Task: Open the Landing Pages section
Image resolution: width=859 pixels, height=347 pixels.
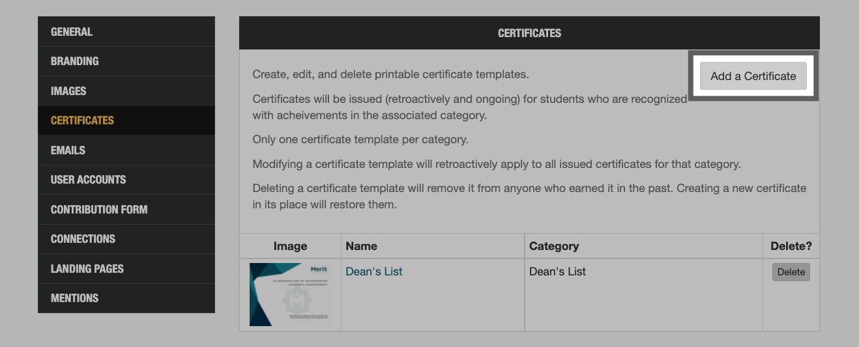Action: coord(87,269)
